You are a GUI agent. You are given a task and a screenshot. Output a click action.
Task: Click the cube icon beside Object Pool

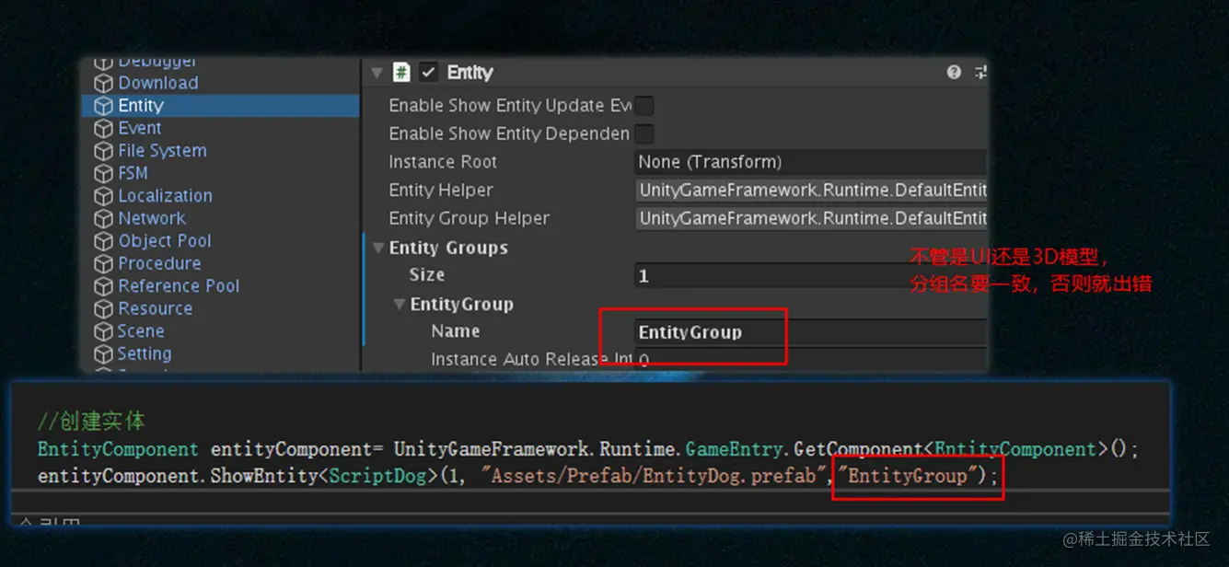(x=104, y=241)
